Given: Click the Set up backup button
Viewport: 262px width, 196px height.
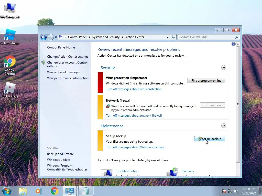Looking at the screenshot, I should [210, 139].
